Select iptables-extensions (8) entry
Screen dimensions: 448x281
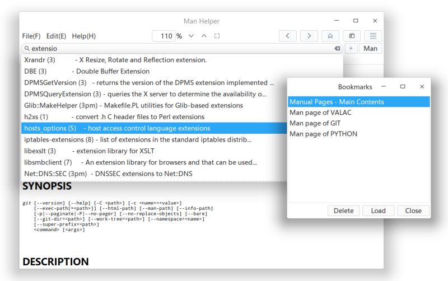155,139
